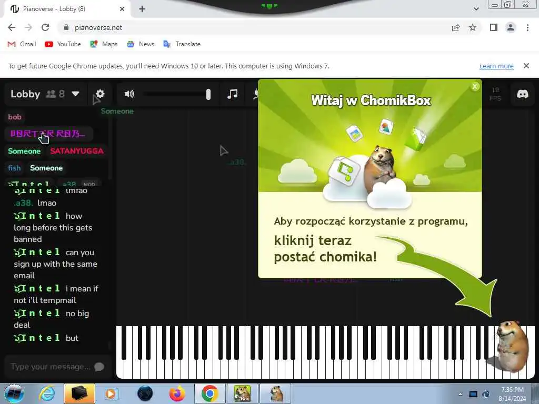Adjust the volume slider handle
This screenshot has width=539, height=404.
point(208,95)
